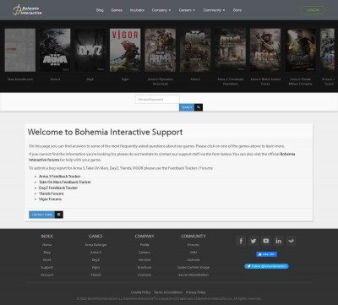338x305 pixels.
Task: Open Vigor link in footer Games column
Action: [95, 267]
